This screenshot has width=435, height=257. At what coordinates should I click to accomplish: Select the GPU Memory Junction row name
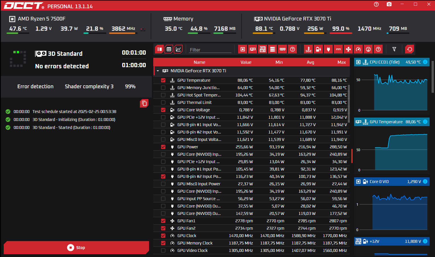click(199, 88)
